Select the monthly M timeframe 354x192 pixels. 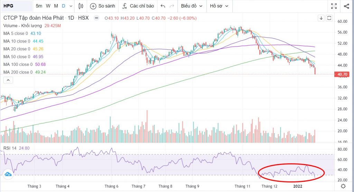click(x=55, y=6)
